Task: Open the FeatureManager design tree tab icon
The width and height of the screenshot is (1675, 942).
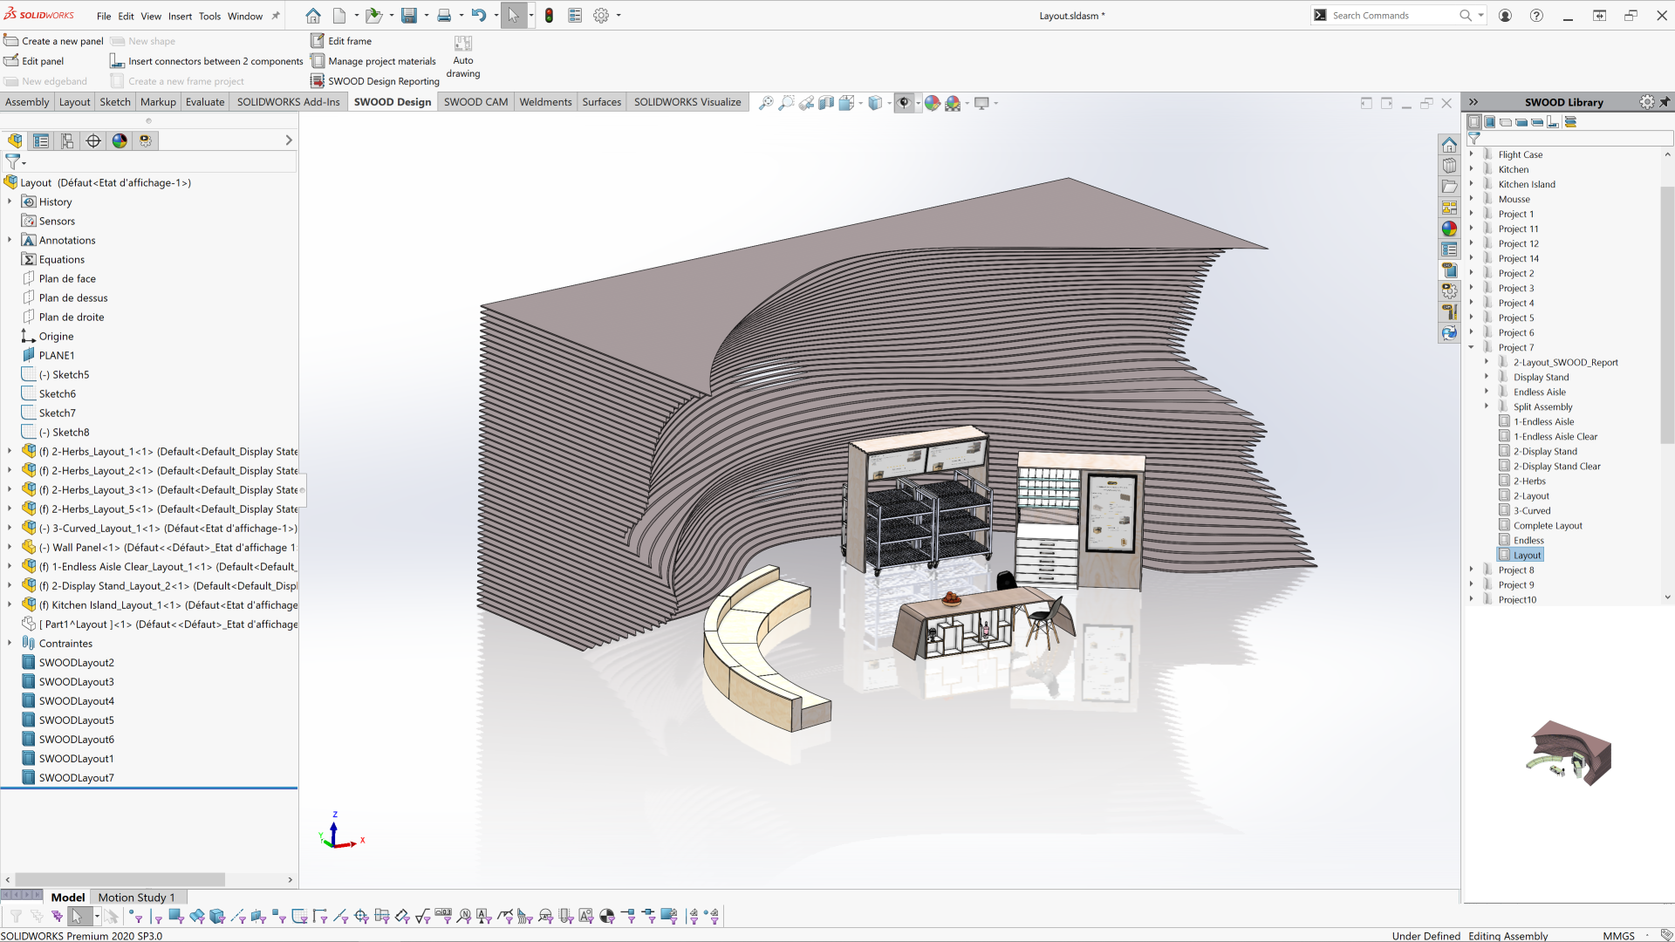Action: coord(15,140)
